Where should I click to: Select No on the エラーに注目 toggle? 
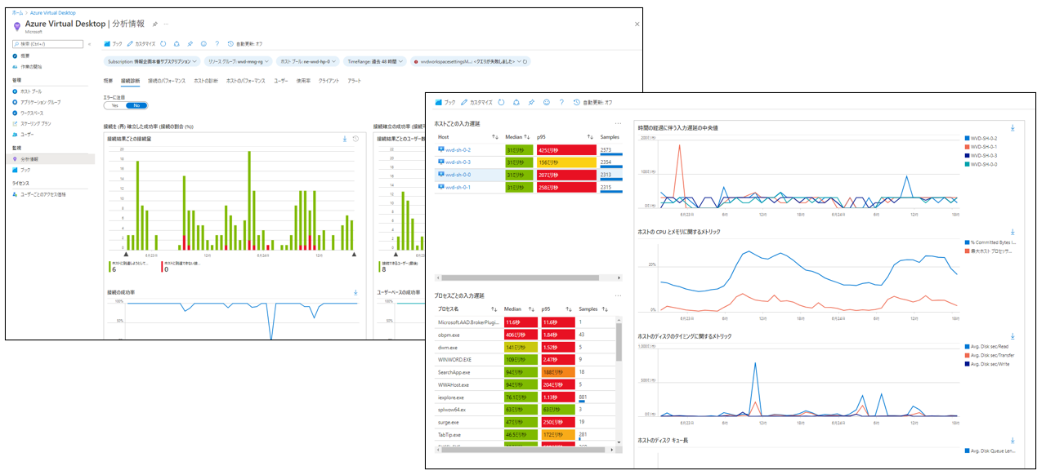tap(136, 105)
